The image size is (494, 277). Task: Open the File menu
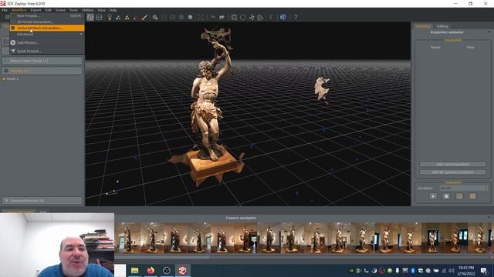point(5,10)
